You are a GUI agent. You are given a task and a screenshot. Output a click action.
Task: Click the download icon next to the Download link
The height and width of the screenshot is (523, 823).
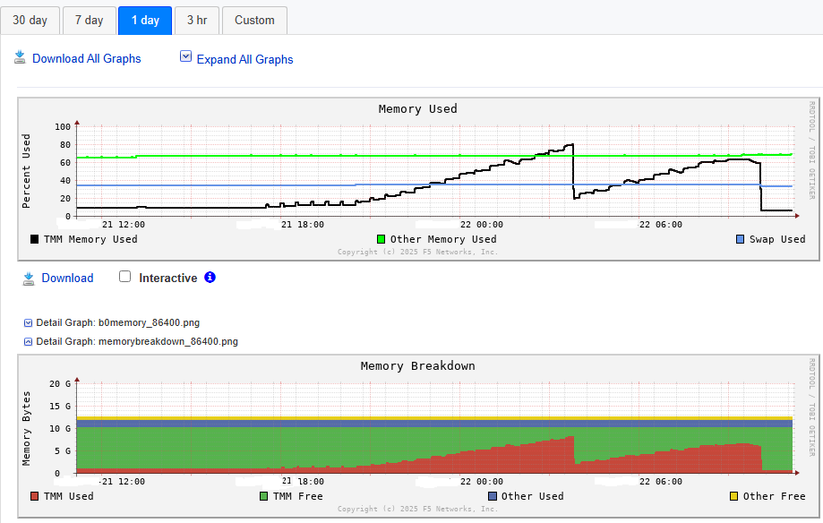pyautogui.click(x=29, y=279)
